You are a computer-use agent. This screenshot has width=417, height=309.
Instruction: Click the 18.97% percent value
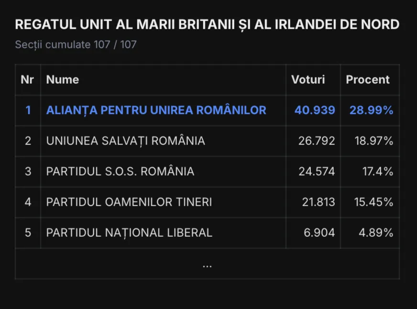click(373, 141)
